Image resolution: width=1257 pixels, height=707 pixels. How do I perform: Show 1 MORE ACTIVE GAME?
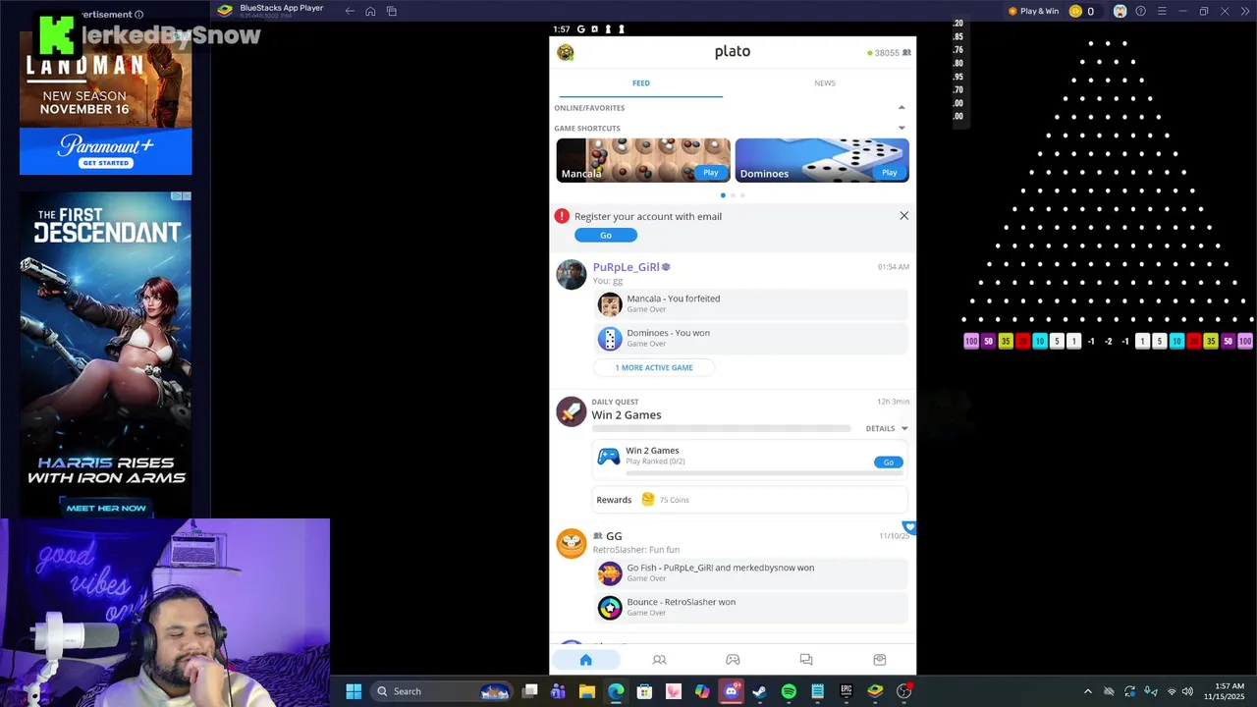pos(654,367)
